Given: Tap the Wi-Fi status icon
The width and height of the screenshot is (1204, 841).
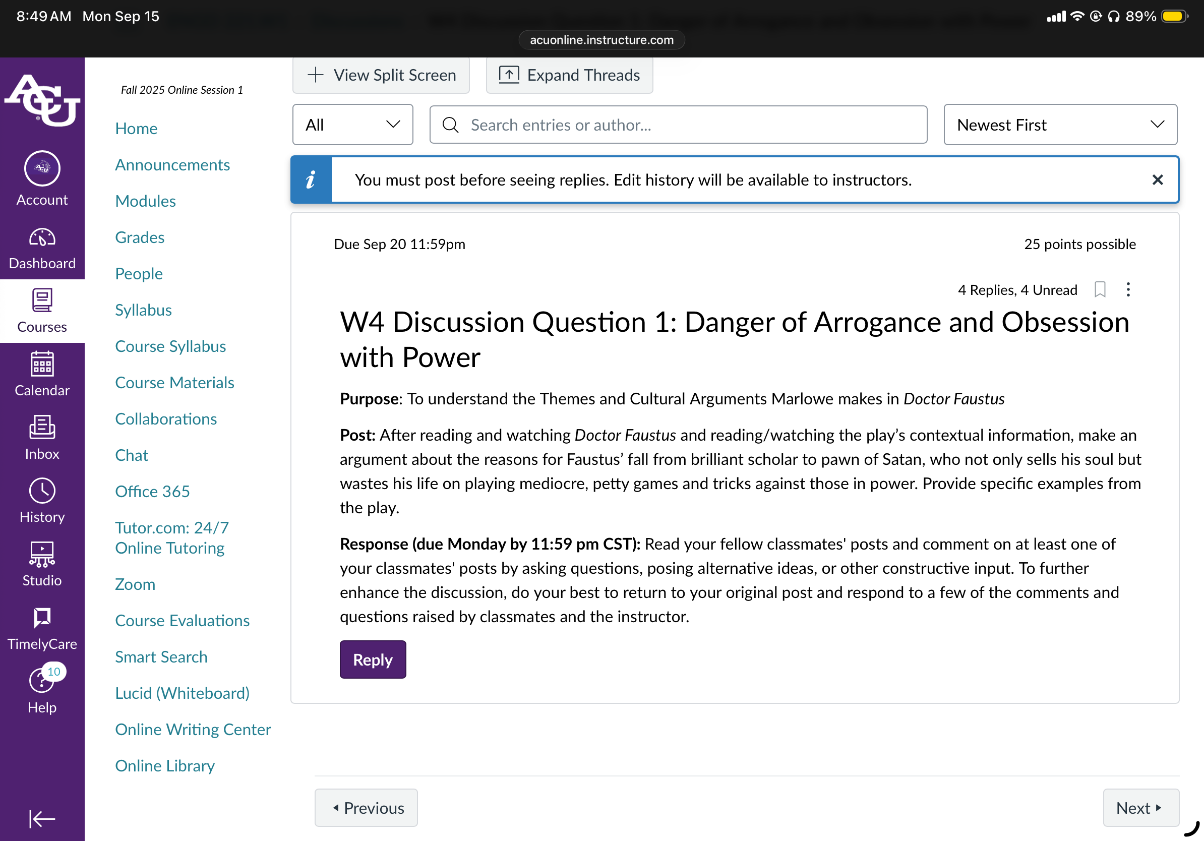Looking at the screenshot, I should 1077,16.
